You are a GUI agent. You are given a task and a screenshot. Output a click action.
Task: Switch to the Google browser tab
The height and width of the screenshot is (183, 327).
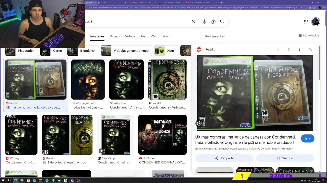pyautogui.click(x=111, y=3)
